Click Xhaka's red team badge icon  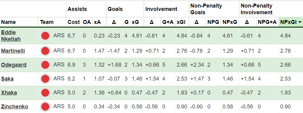(x=45, y=93)
